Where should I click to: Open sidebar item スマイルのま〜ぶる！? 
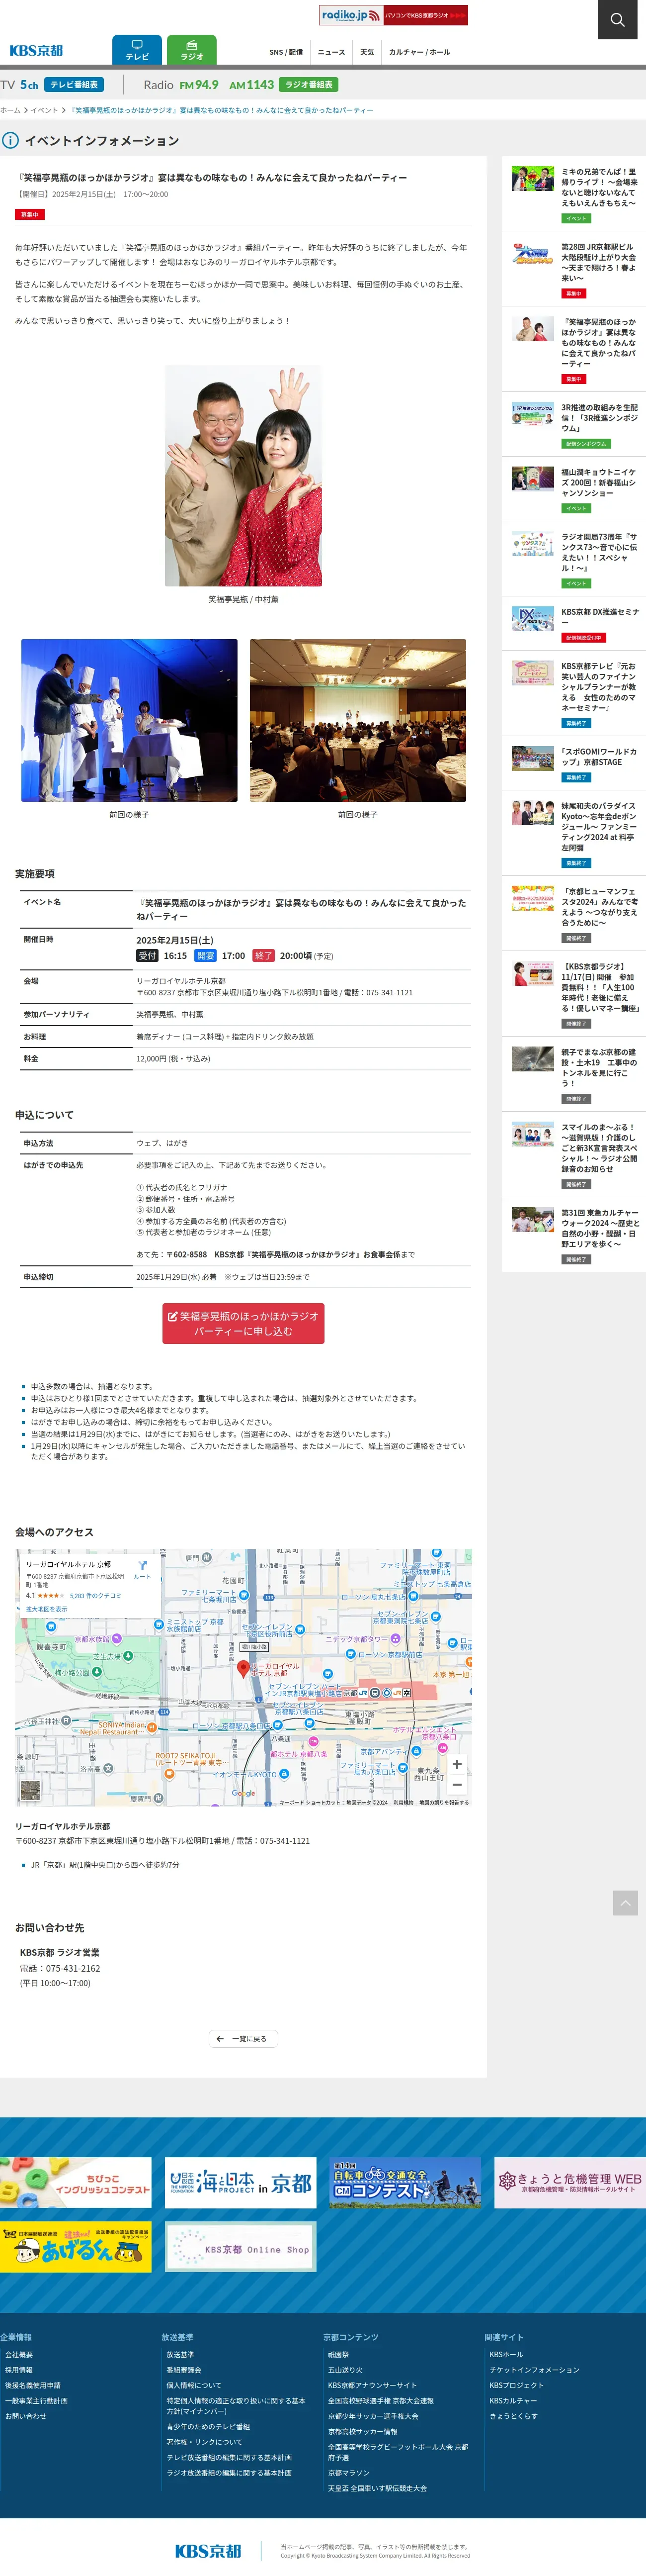pos(573,1154)
